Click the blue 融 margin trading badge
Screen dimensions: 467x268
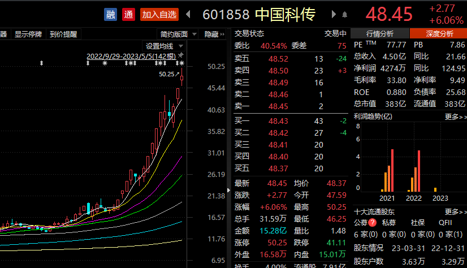(110, 14)
